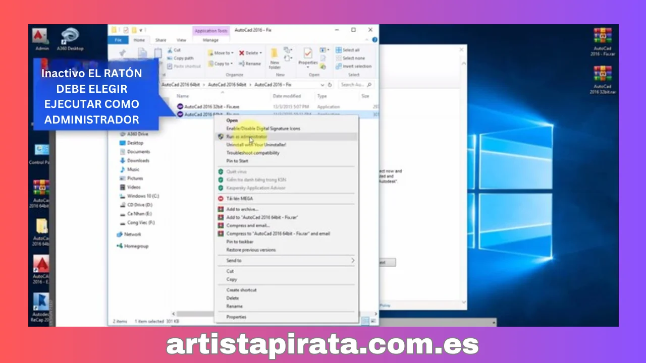Sort files by the Name column header
Screen dimensions: 646x363
coord(183,96)
